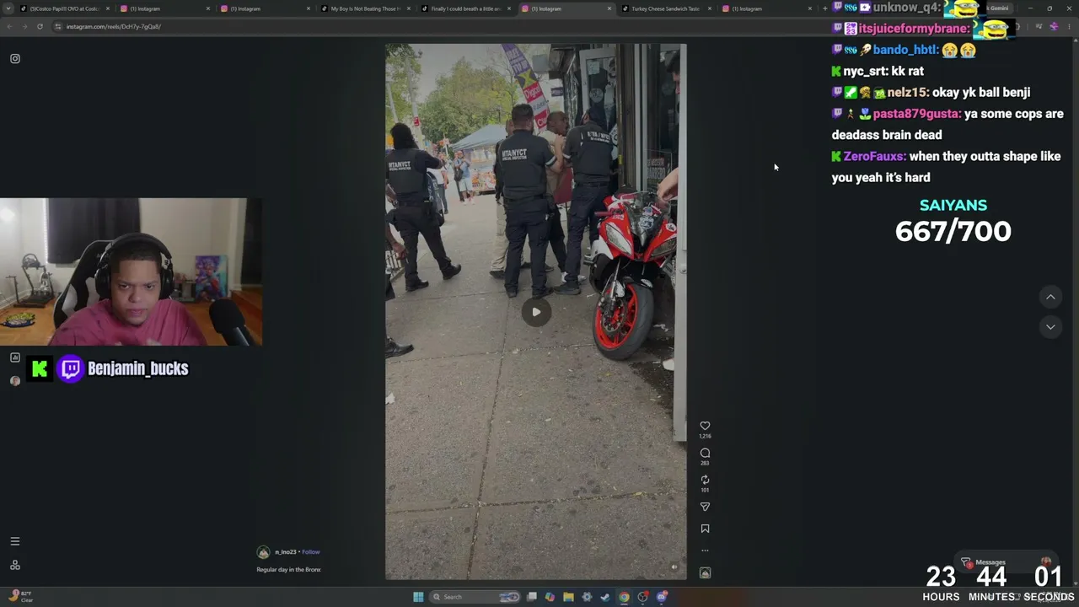Close the active Instagram reel tab
1079x607 pixels.
coord(609,8)
